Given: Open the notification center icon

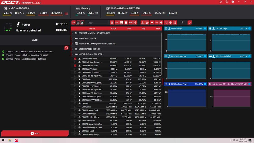Looking at the screenshot, I should (250, 140).
